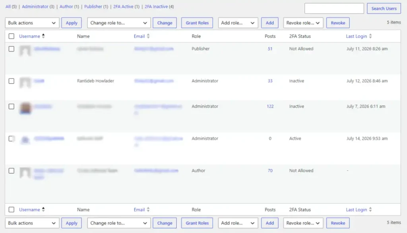Click bottom Add button
The height and width of the screenshot is (233, 407).
270,223
